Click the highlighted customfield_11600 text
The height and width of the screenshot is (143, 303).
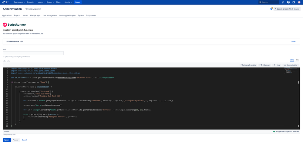point(67,78)
